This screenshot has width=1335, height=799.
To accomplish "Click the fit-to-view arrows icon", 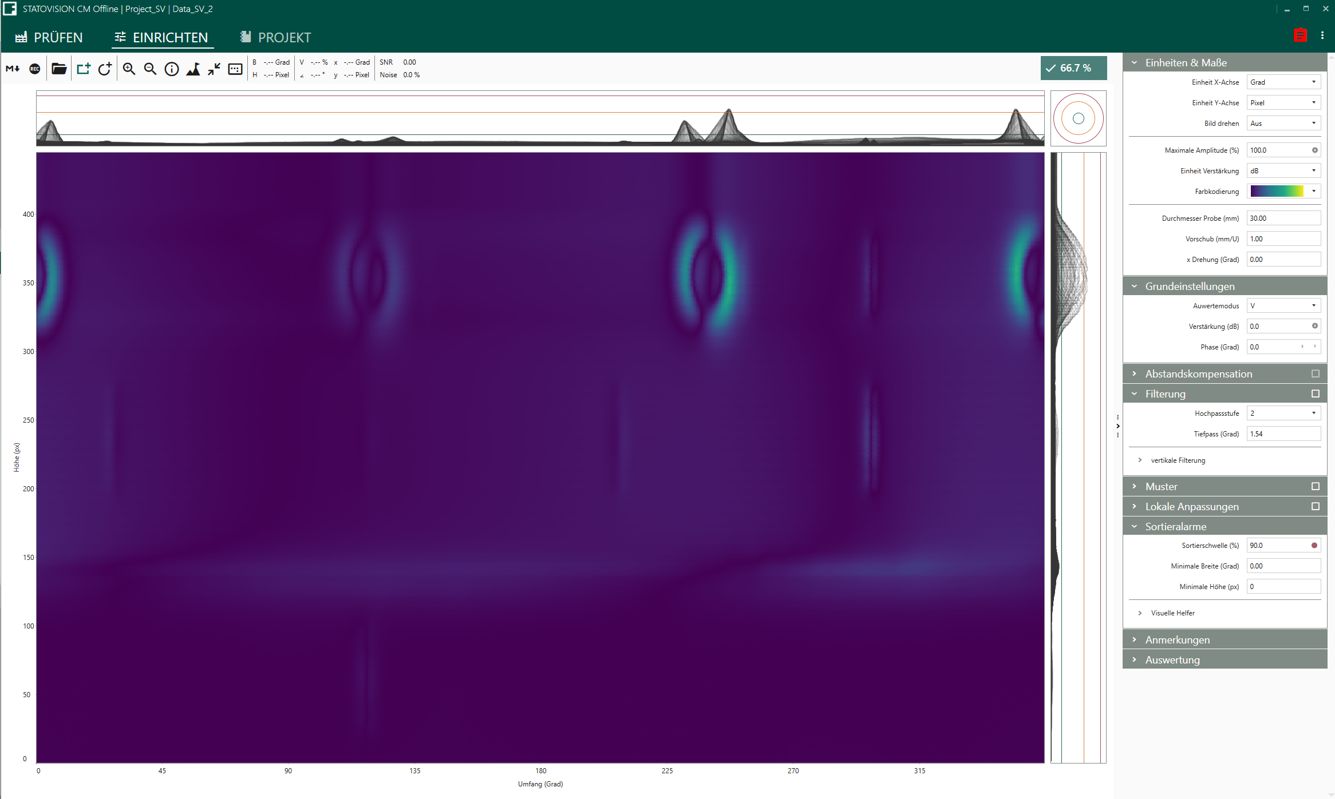I will tap(214, 69).
